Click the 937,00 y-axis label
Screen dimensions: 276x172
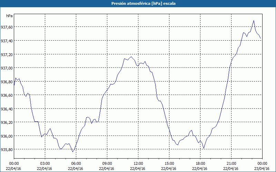[7, 68]
